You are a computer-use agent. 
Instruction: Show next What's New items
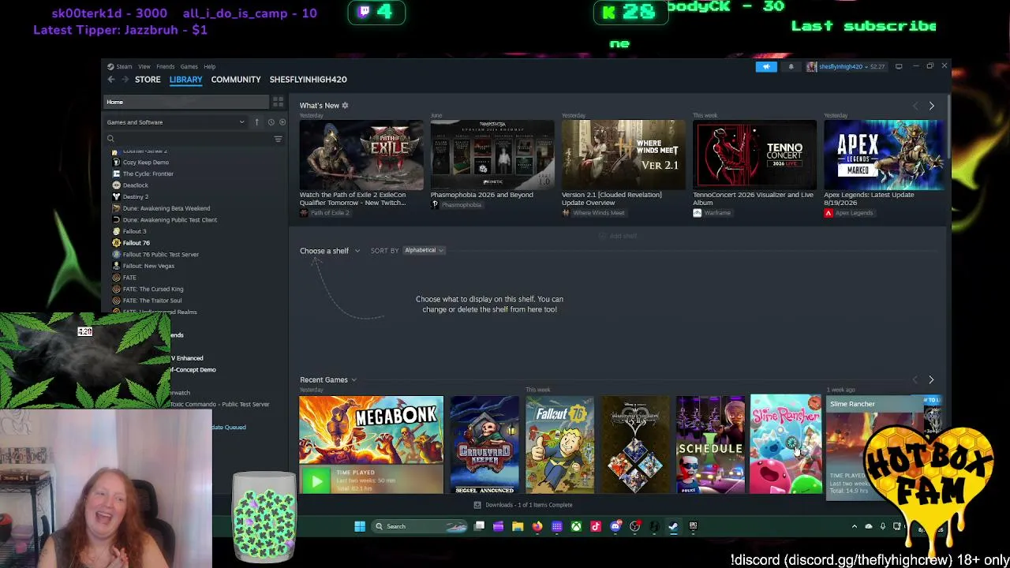pyautogui.click(x=931, y=106)
